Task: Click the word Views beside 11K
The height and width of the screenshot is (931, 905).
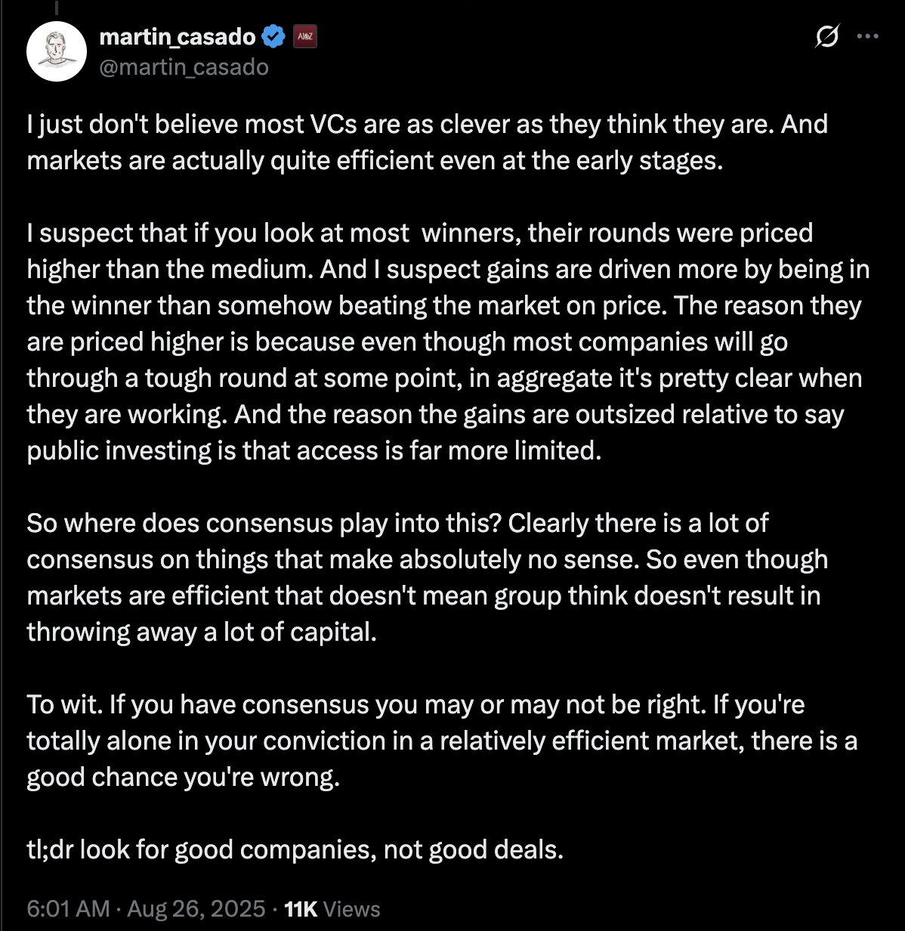Action: (x=352, y=908)
